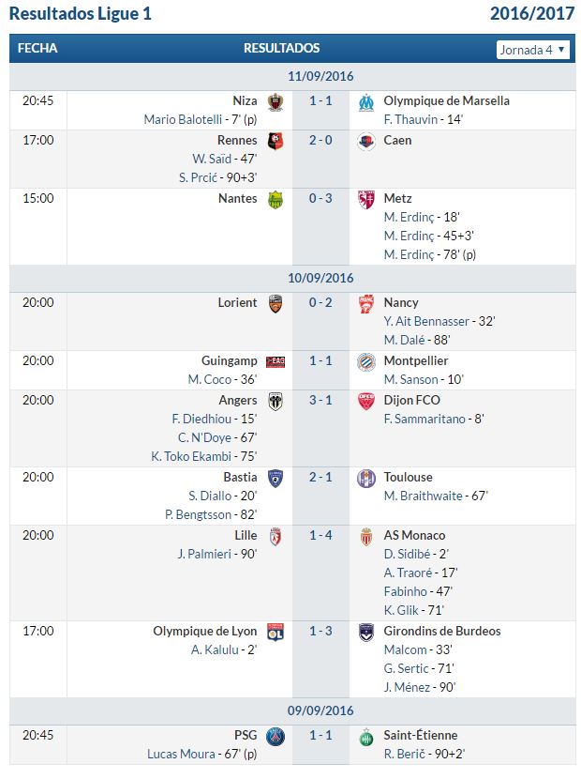Click the Saint-Étienne club crest
Screen dimensions: 581x779
point(366,736)
